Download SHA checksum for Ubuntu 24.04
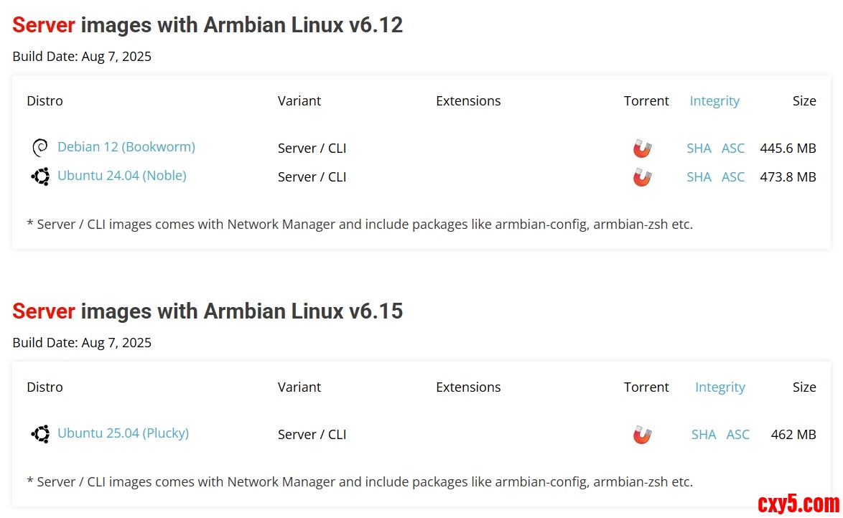 699,177
